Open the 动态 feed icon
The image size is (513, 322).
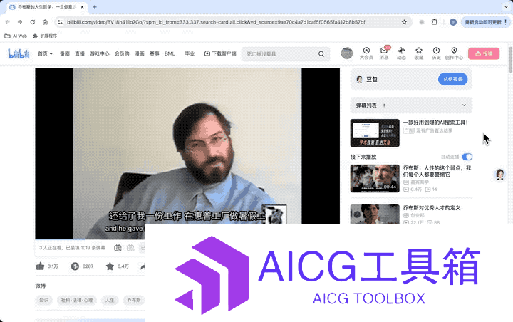click(x=401, y=53)
